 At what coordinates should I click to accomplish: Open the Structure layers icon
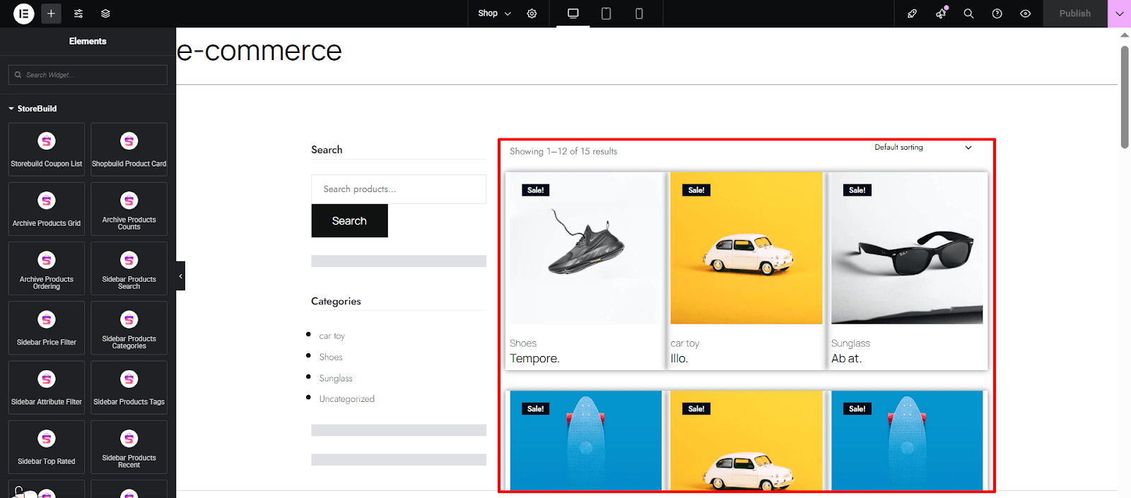pyautogui.click(x=105, y=13)
